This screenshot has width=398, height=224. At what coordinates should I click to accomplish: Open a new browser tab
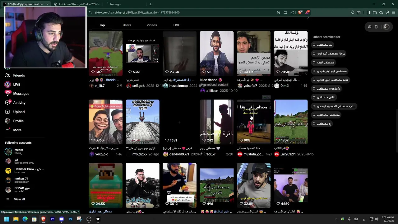[150, 4]
